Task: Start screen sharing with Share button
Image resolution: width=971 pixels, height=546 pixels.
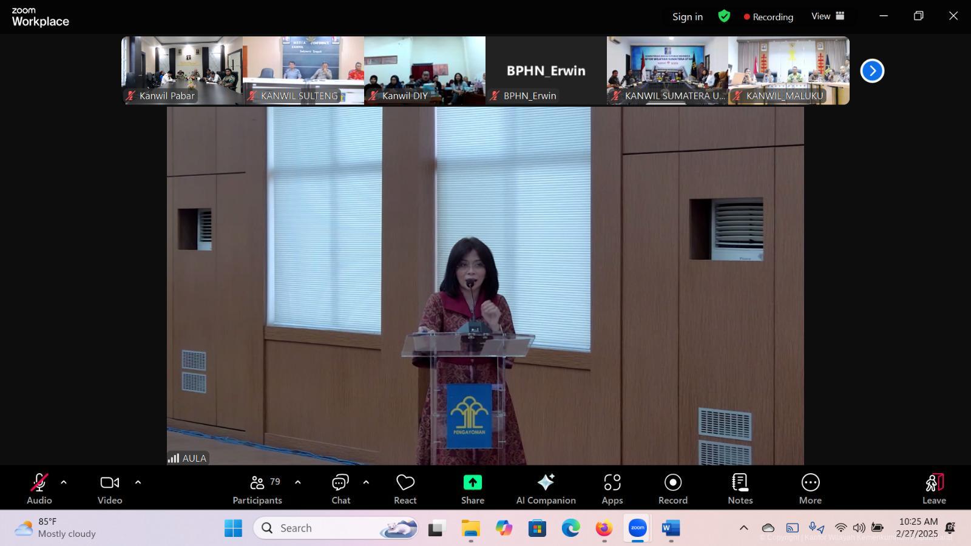Action: tap(472, 488)
